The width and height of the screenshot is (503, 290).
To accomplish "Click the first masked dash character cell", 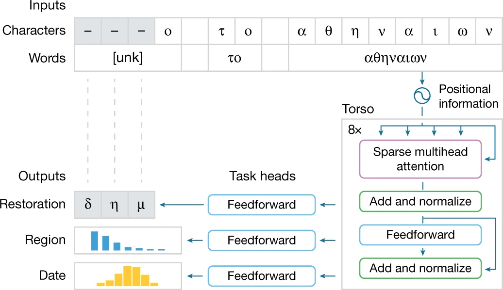I will (88, 31).
